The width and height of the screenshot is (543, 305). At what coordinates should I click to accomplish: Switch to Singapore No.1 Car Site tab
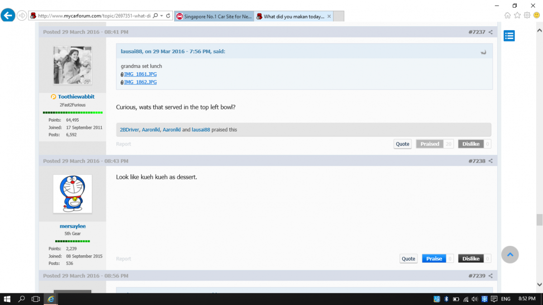click(214, 16)
